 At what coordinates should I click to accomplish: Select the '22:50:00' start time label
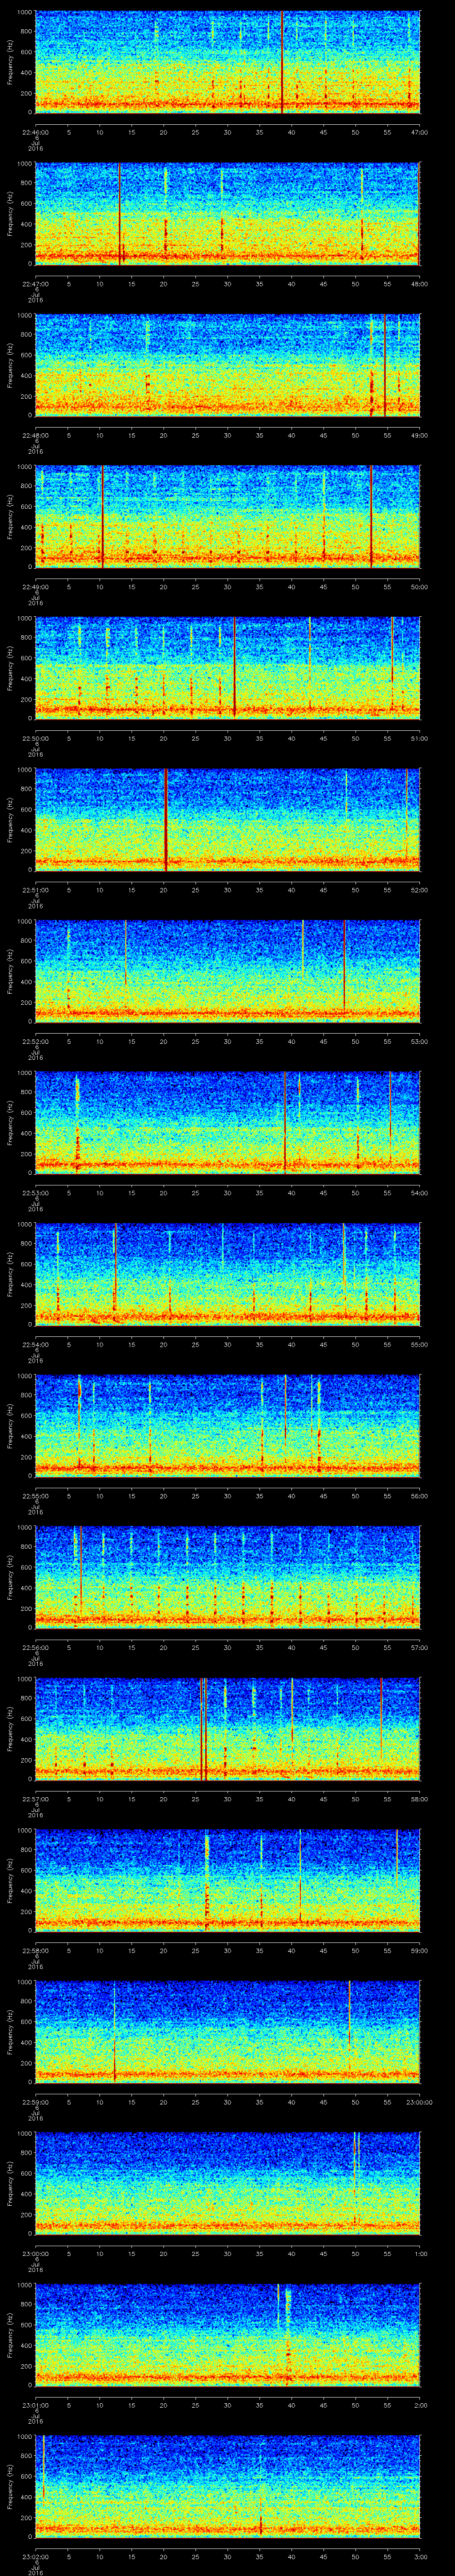pos(36,738)
